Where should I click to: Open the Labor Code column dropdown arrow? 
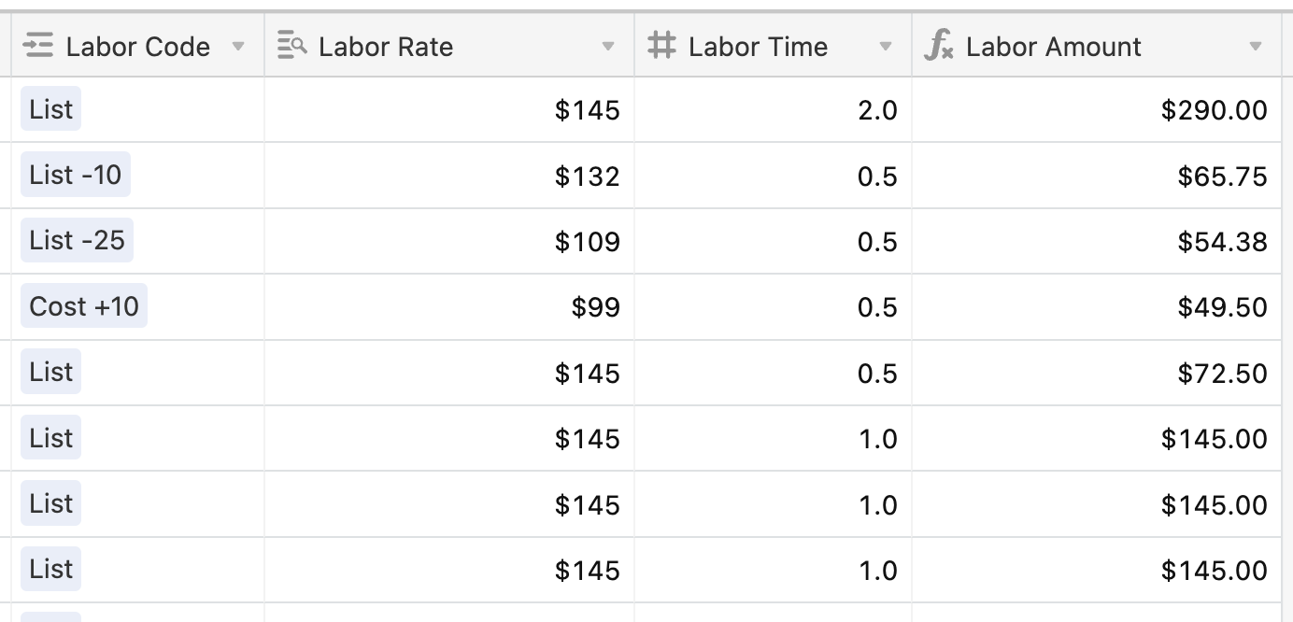click(x=238, y=47)
